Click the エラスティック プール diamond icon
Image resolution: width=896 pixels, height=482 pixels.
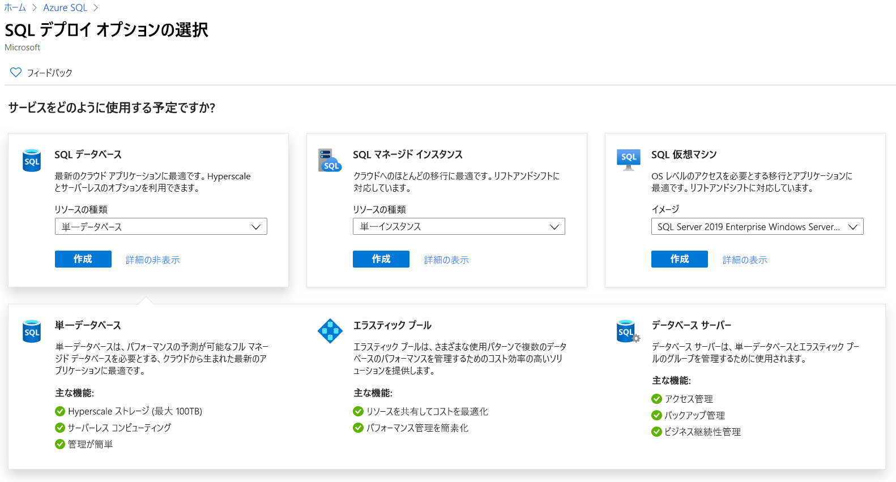(330, 331)
